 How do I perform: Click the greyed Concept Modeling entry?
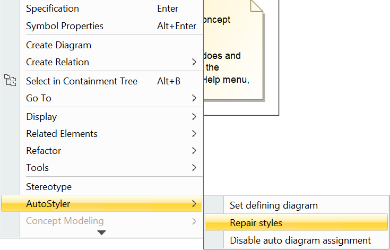pyautogui.click(x=65, y=221)
